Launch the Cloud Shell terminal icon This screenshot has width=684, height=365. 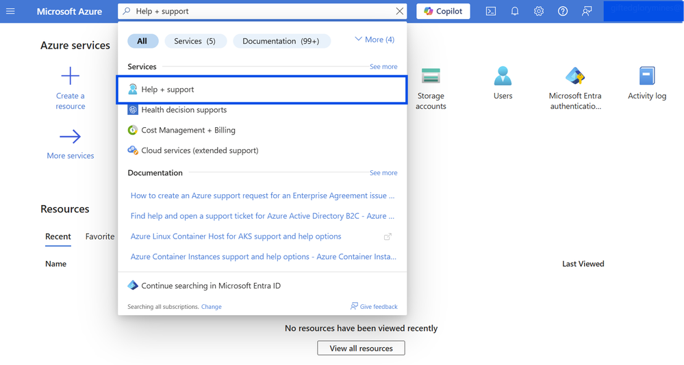[491, 12]
